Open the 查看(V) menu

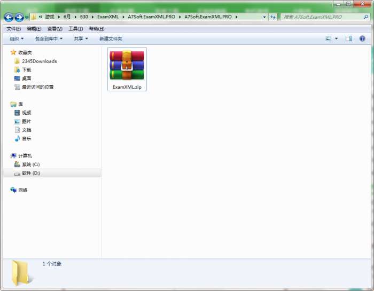pos(55,29)
